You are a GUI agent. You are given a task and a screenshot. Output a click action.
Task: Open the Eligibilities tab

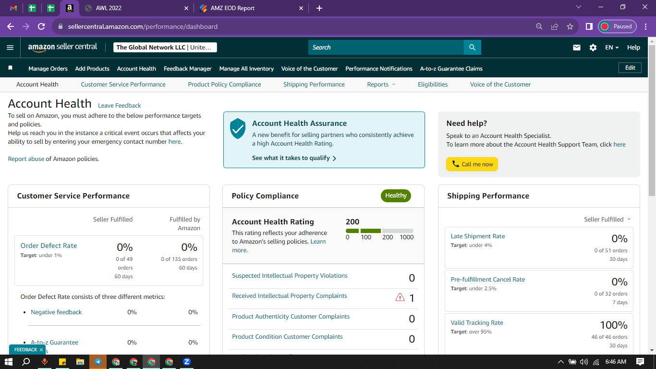(433, 84)
